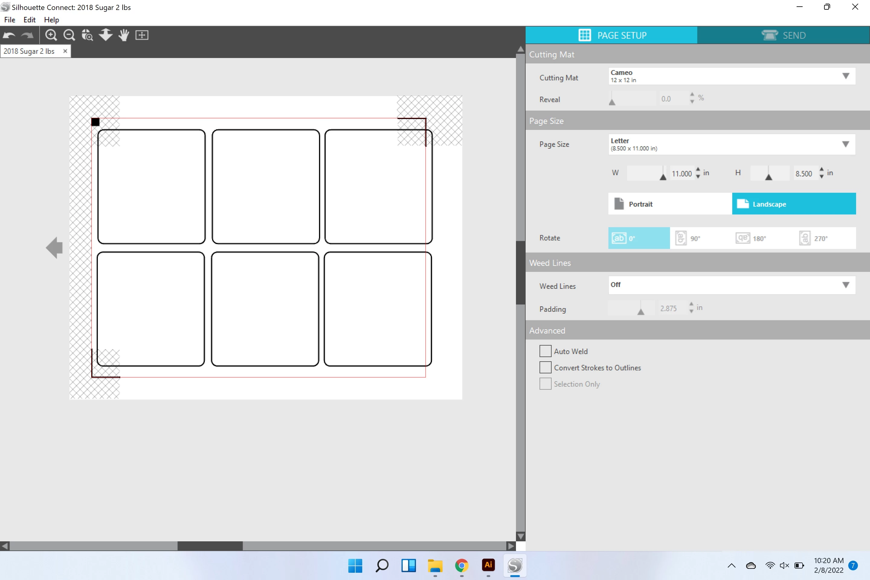Select the Pan hand tool
This screenshot has height=580, width=870.
(x=124, y=35)
